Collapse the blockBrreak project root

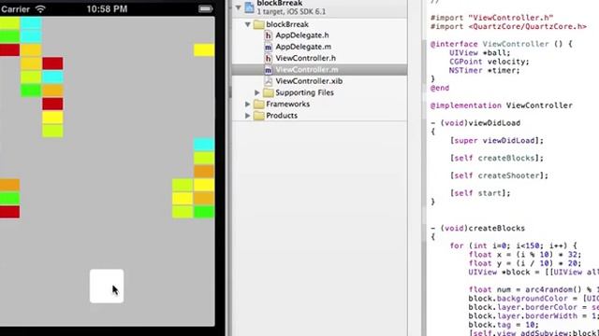coord(239,7)
